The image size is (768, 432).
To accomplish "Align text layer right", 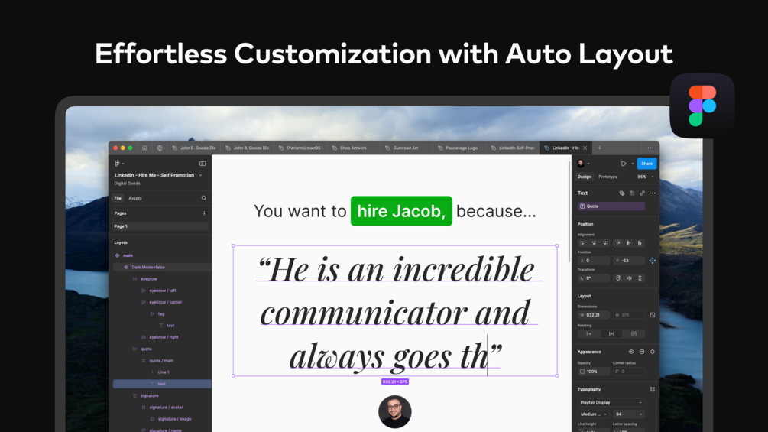I will click(x=605, y=243).
